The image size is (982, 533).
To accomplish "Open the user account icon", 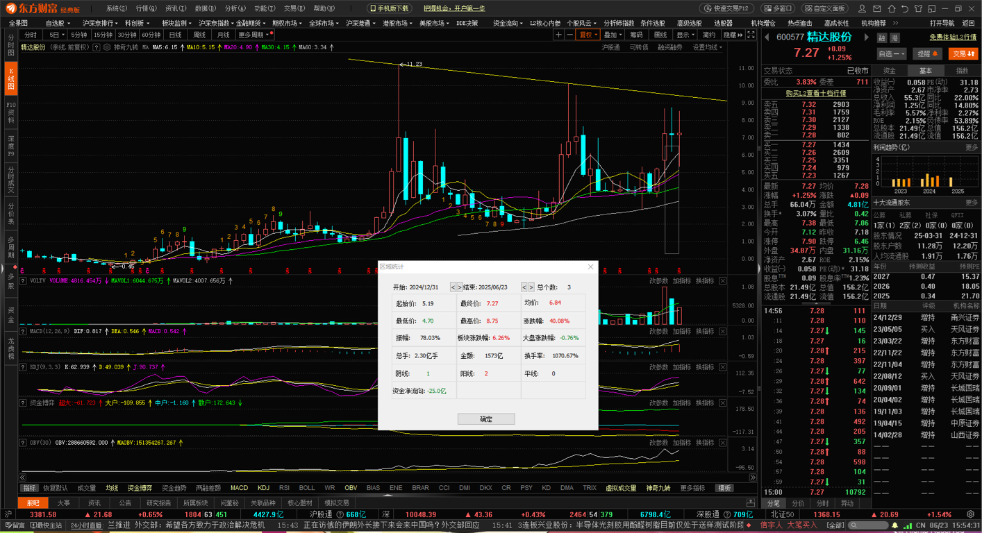I will 862,8.
